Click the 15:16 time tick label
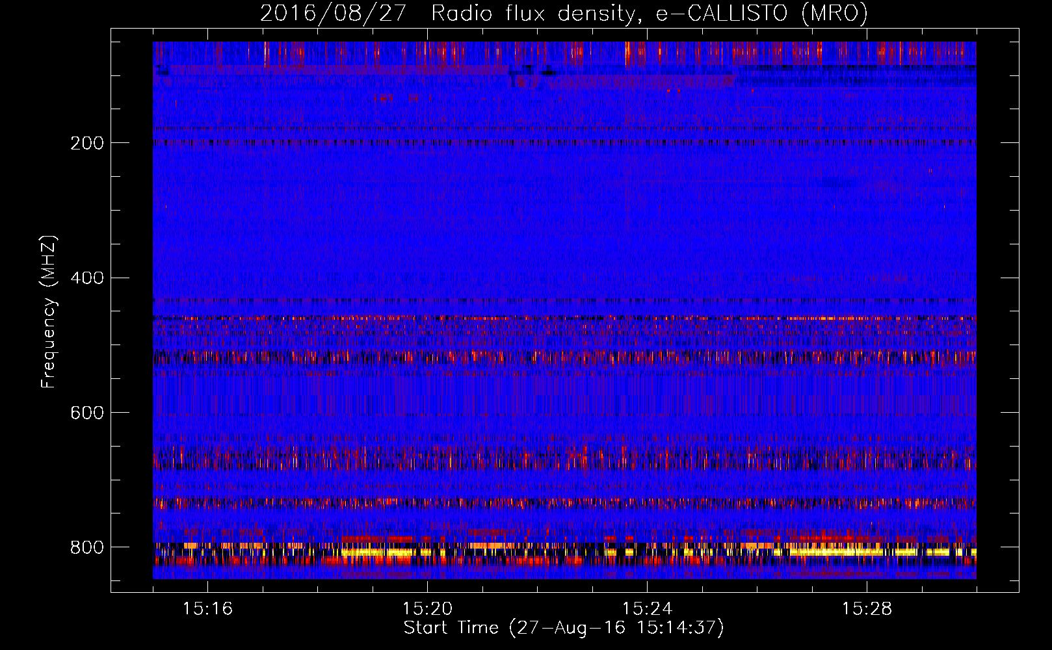This screenshot has height=650, width=1052. click(207, 609)
